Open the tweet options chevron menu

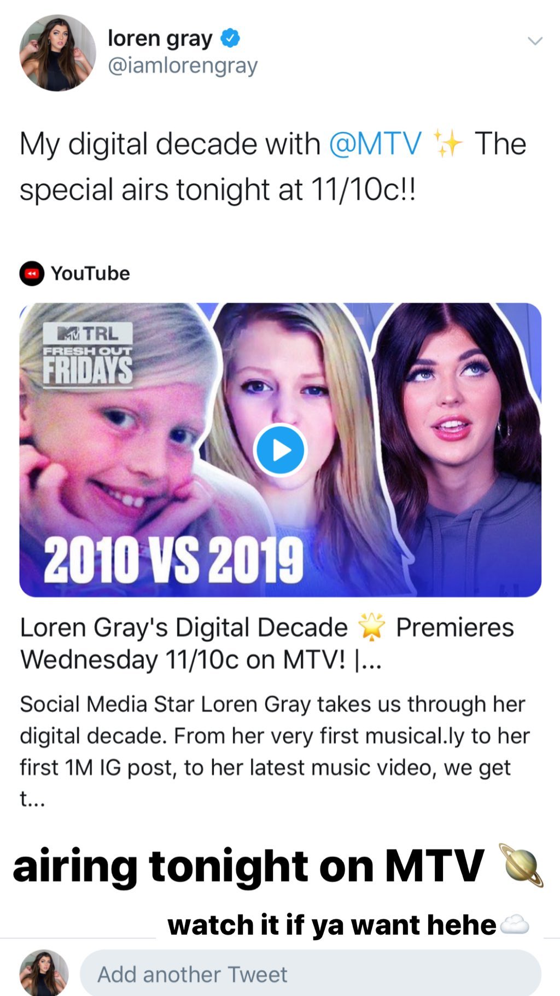pyautogui.click(x=534, y=41)
